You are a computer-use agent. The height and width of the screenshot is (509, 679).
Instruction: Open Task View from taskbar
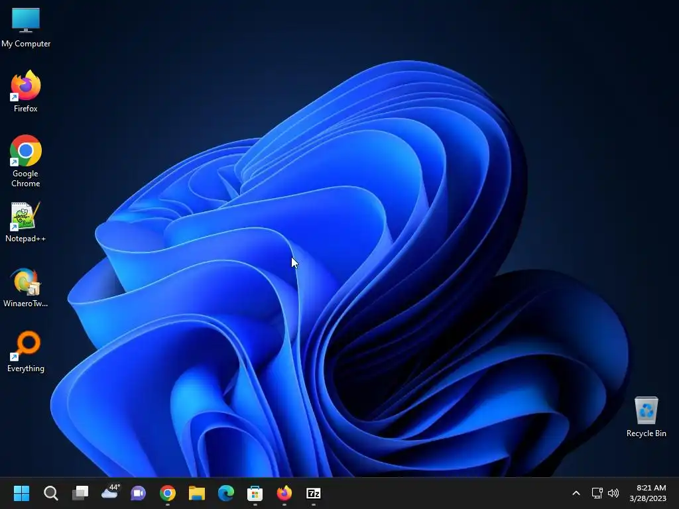coord(80,493)
